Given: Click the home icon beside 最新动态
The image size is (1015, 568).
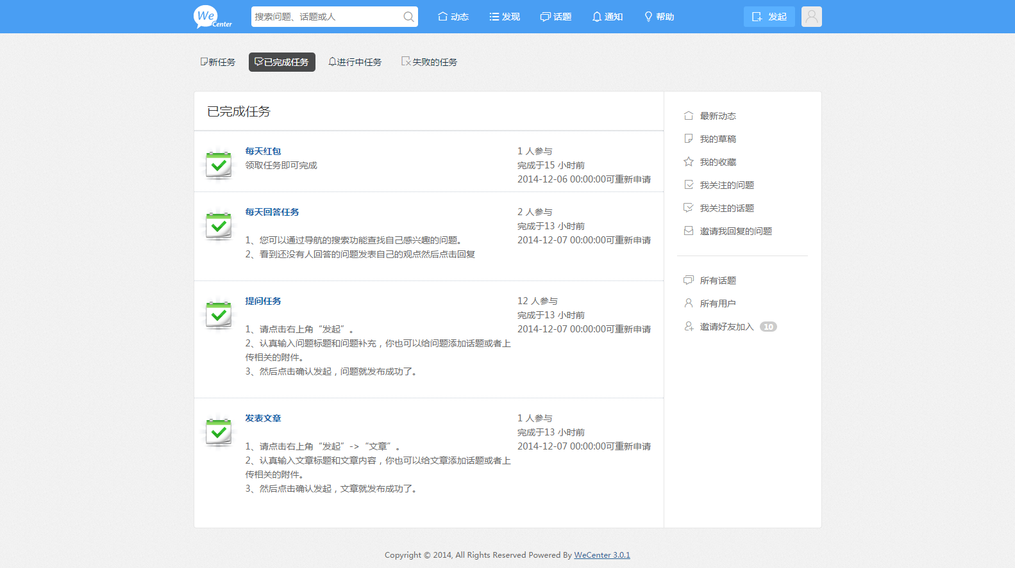Looking at the screenshot, I should click(689, 116).
